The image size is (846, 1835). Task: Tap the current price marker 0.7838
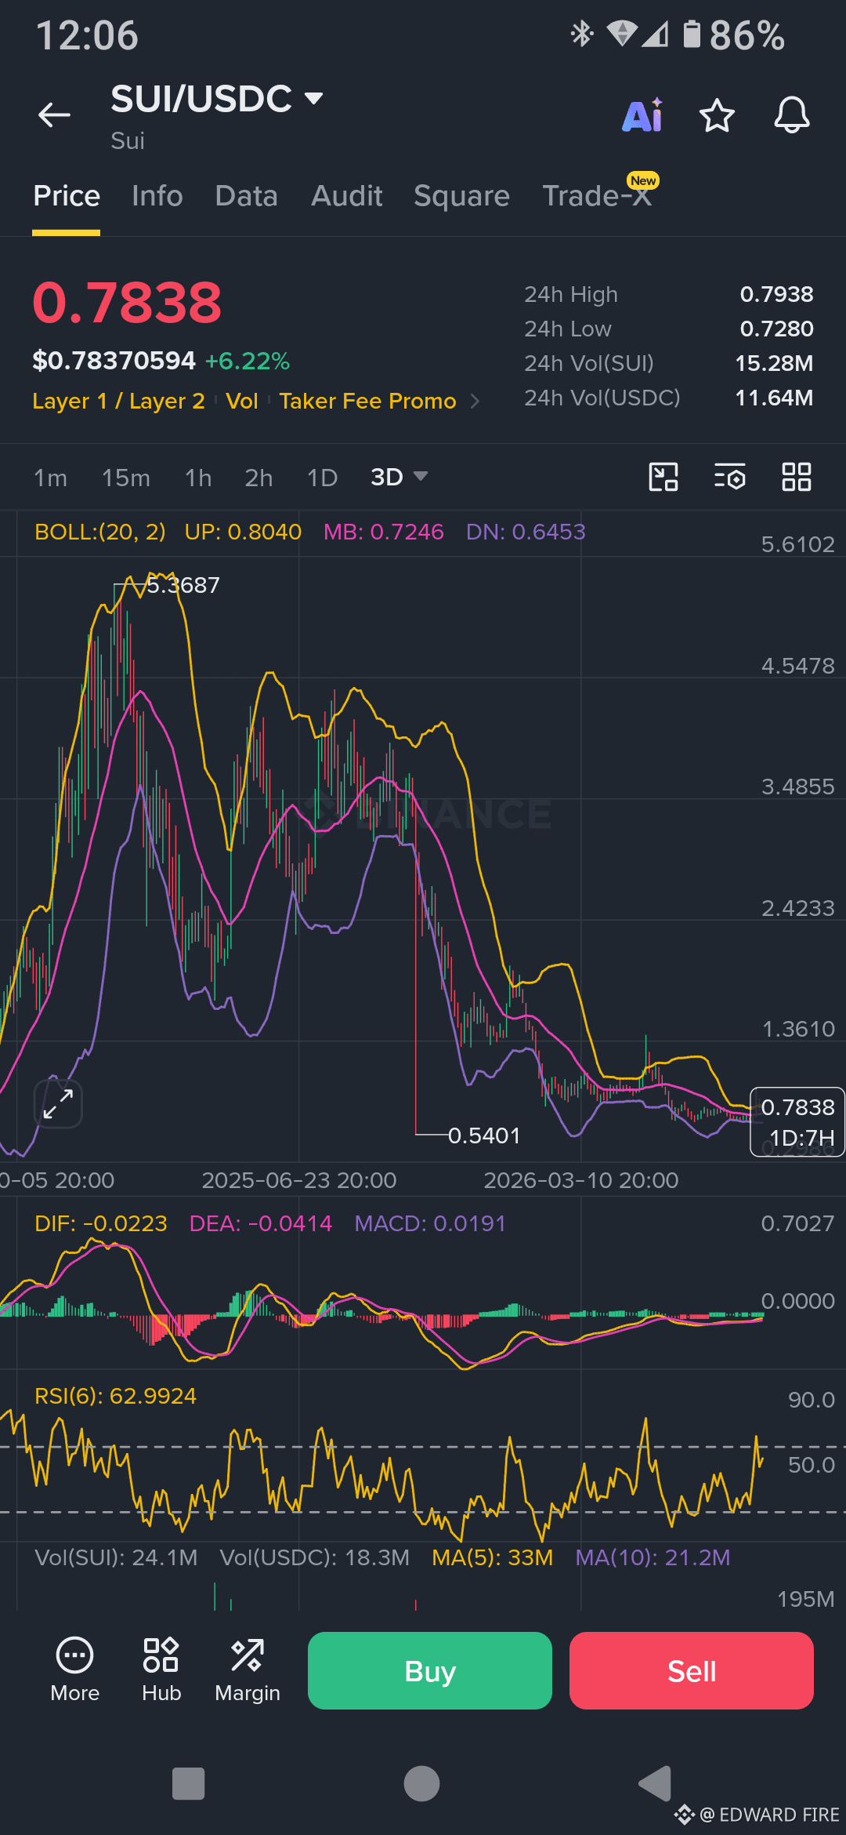(x=797, y=1122)
